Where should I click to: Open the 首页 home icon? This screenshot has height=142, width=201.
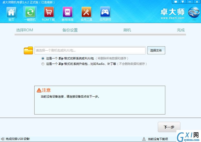11,12
